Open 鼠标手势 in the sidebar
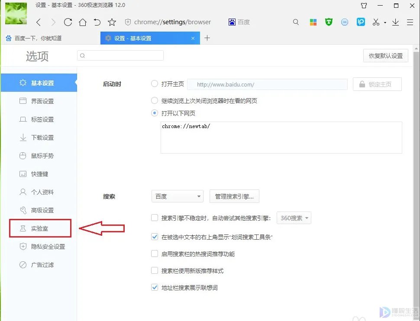This screenshot has width=420, height=321. (x=39, y=156)
